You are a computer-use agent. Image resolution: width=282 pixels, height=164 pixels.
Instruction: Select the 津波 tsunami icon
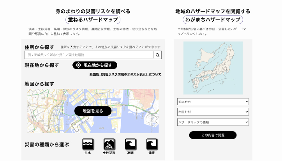tap(152, 144)
